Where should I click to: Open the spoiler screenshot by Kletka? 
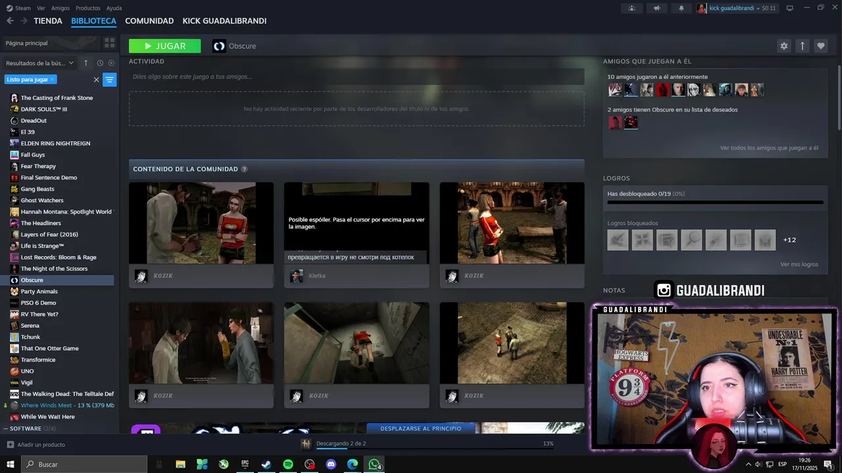(x=357, y=223)
